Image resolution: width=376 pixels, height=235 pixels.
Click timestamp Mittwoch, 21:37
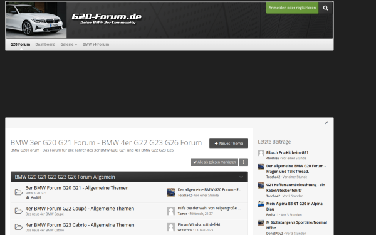tap(201, 214)
